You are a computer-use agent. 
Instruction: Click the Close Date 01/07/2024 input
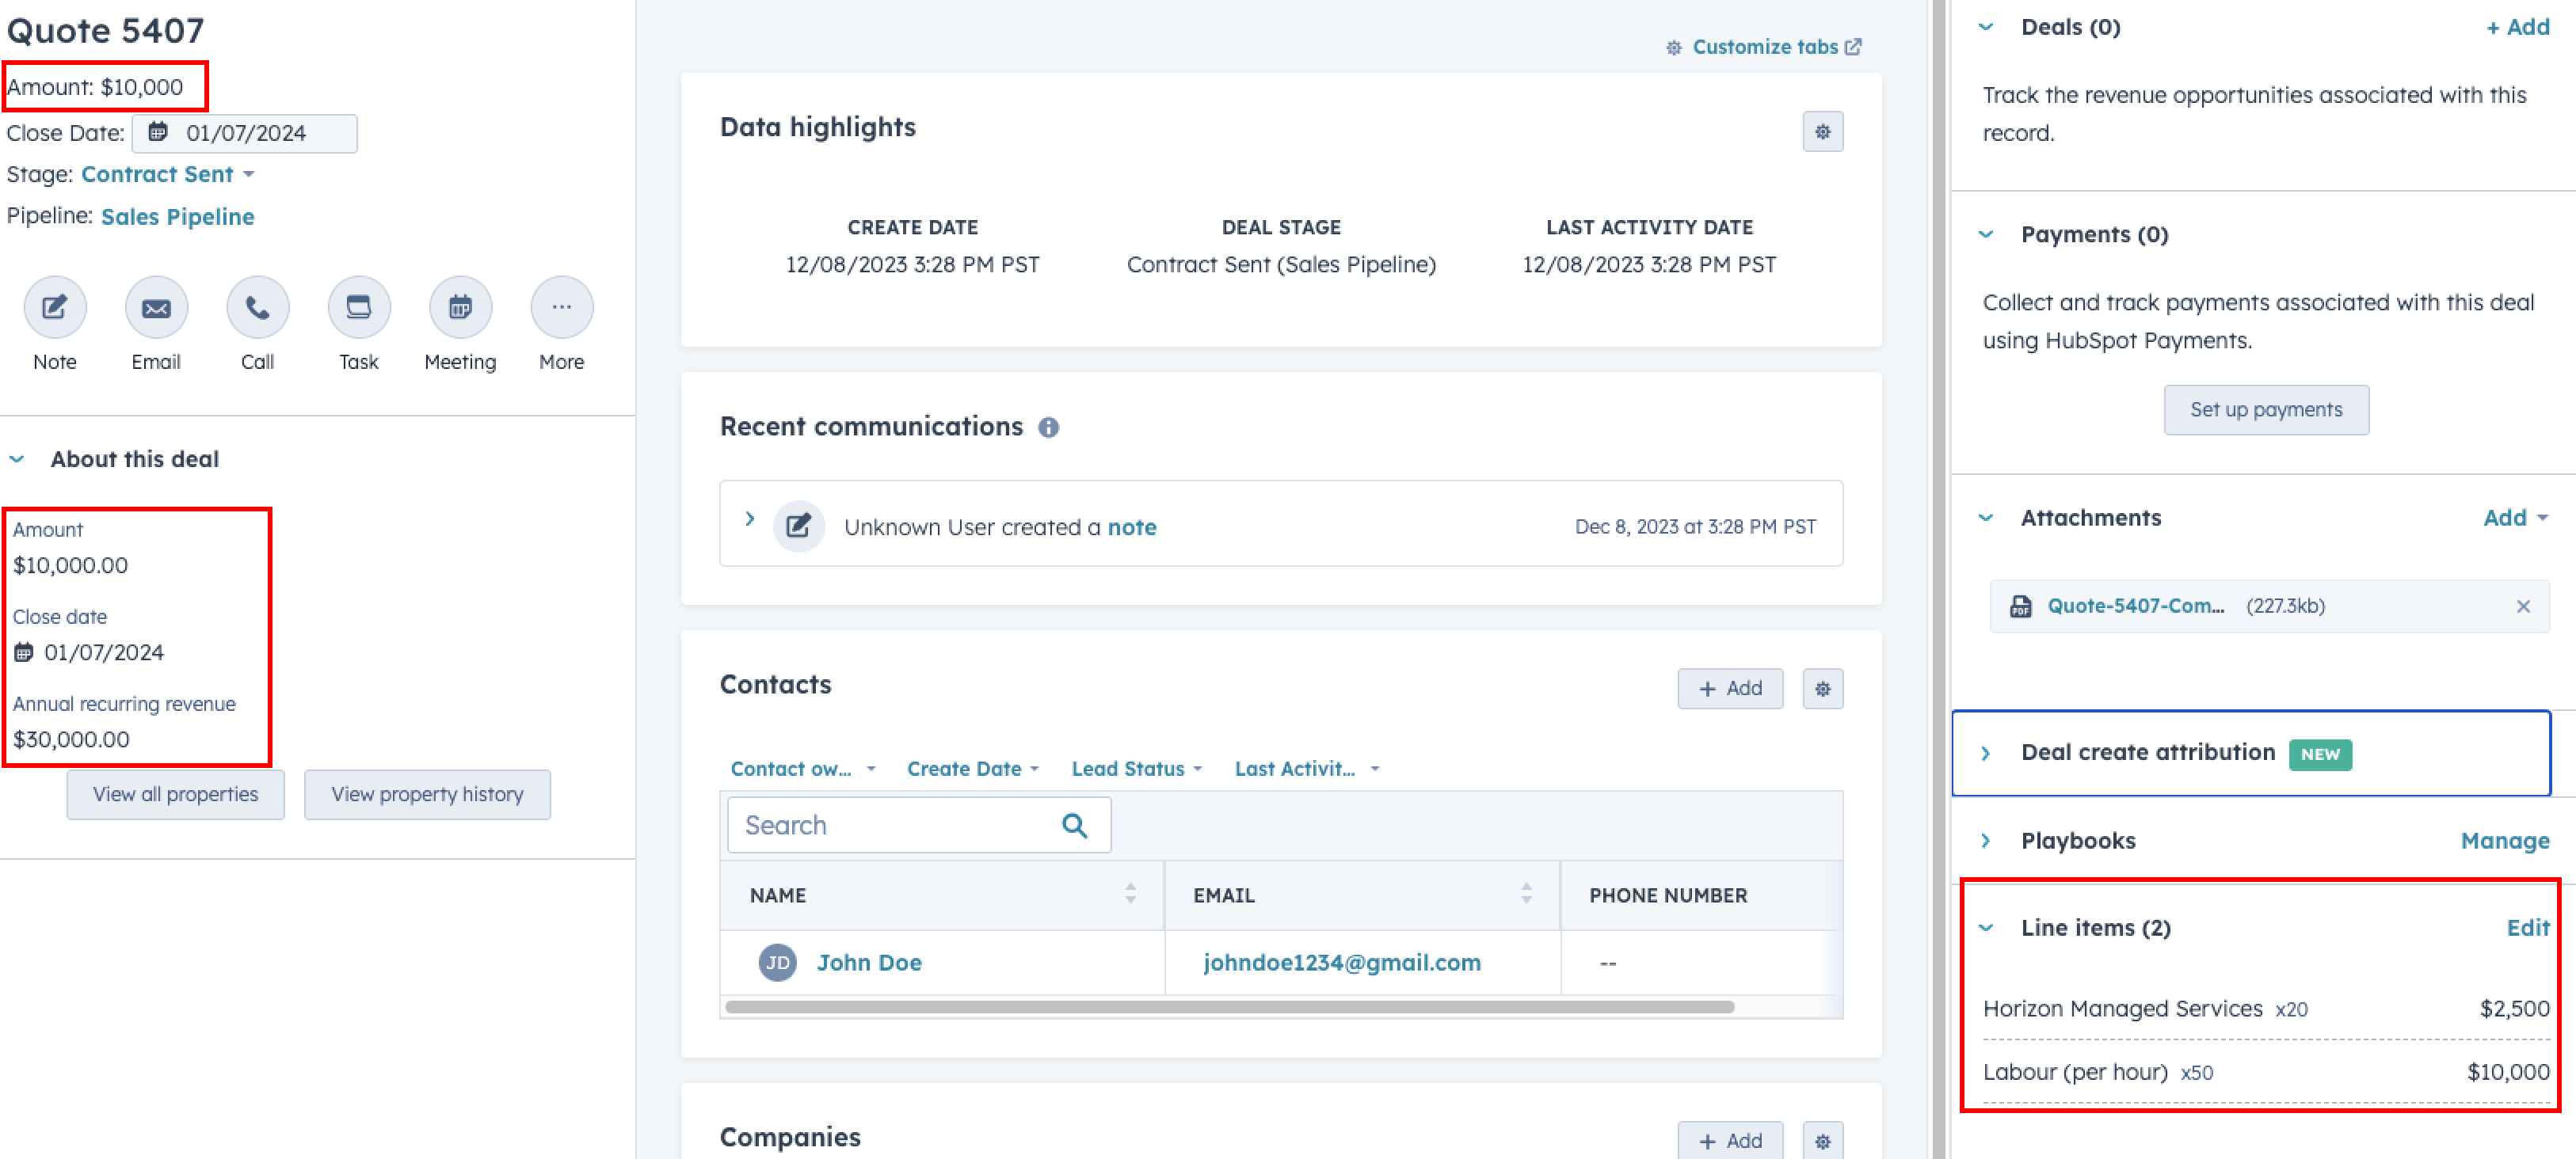[x=244, y=133]
